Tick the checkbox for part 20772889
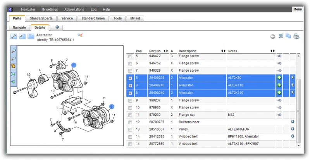Image resolution: width=310 pixels, height=160 pixels. [130, 144]
